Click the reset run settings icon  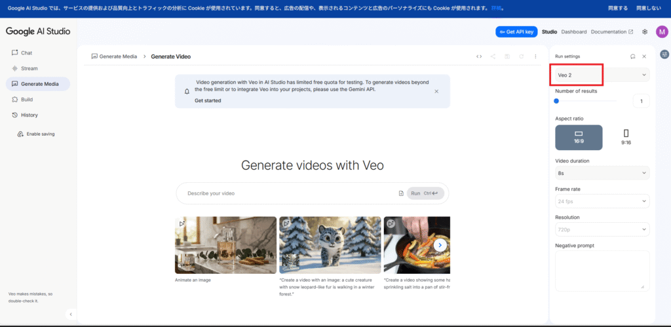click(632, 56)
